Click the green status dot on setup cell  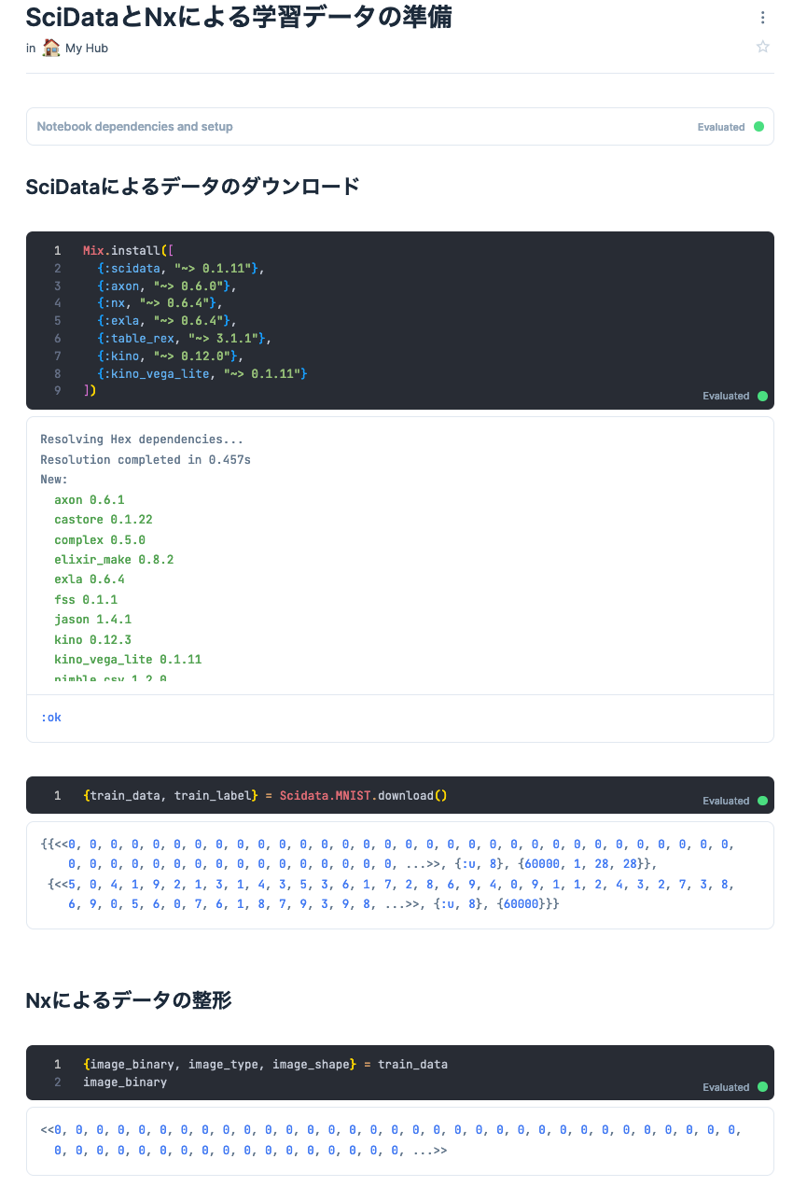758,127
